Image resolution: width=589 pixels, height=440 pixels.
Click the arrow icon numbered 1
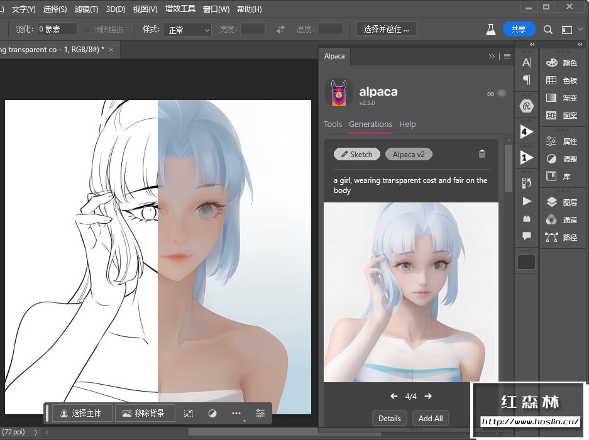pyautogui.click(x=527, y=157)
